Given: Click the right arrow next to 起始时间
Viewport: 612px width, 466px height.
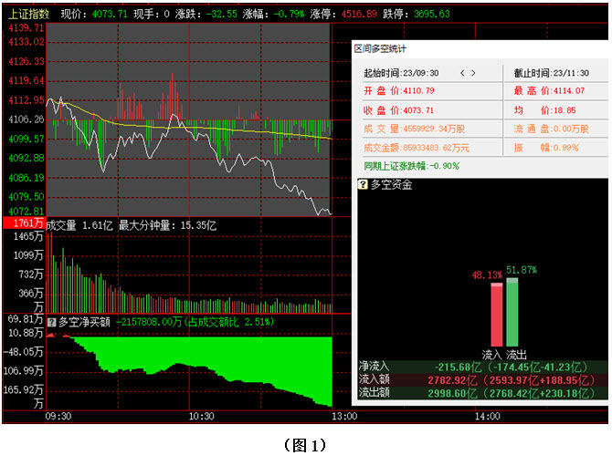Looking at the screenshot, I should click(x=474, y=73).
